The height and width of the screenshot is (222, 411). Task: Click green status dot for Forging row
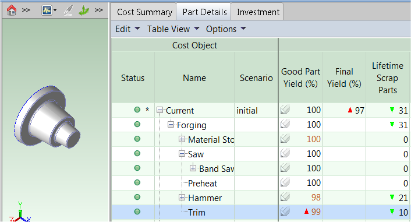click(137, 124)
